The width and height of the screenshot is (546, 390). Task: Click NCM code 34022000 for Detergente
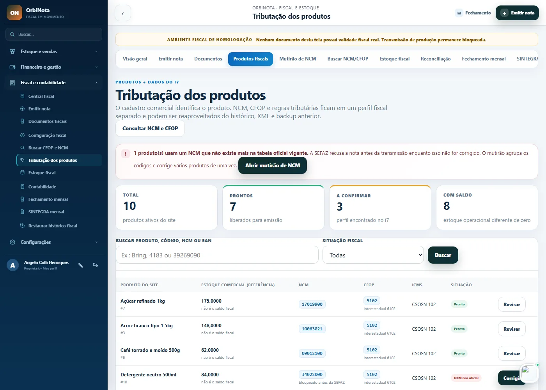(312, 374)
